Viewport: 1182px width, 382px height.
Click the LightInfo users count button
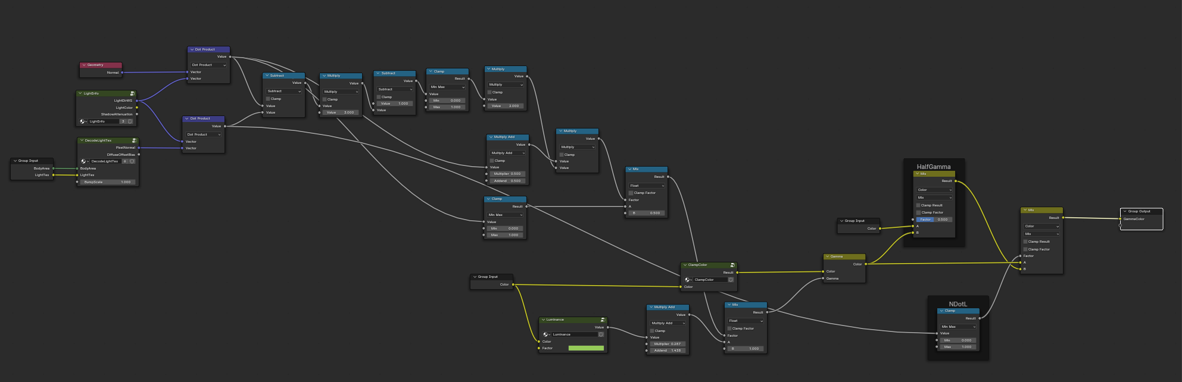click(x=123, y=121)
